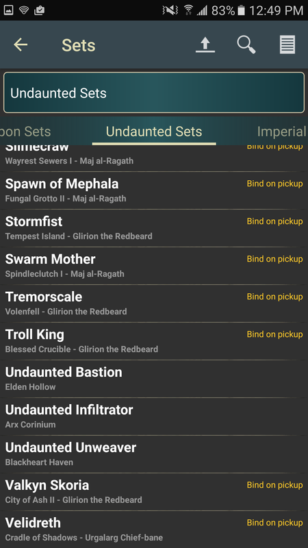Image resolution: width=308 pixels, height=548 pixels.
Task: Tap the back arrow icon
Action: coord(21,45)
